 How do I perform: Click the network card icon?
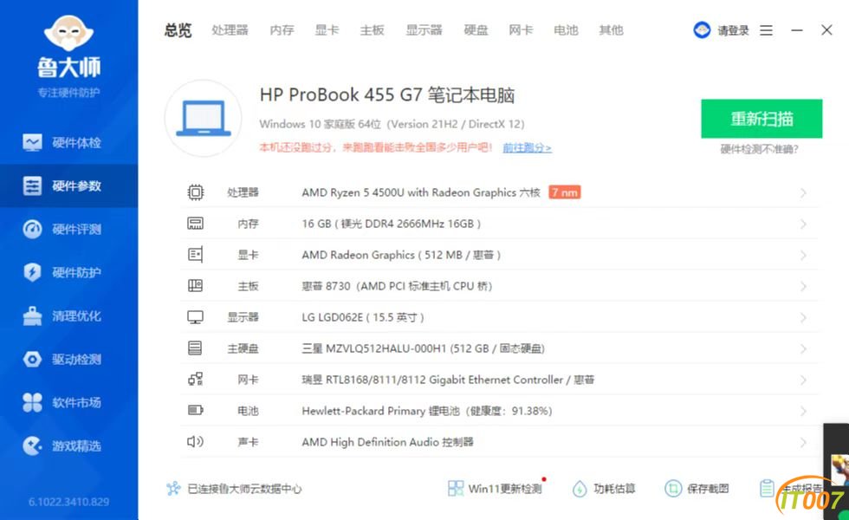(196, 380)
